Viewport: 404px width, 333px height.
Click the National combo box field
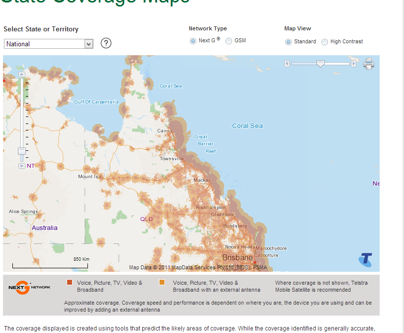(48, 44)
